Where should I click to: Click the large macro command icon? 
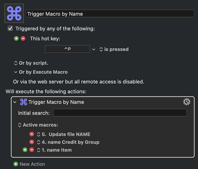pos(14,13)
